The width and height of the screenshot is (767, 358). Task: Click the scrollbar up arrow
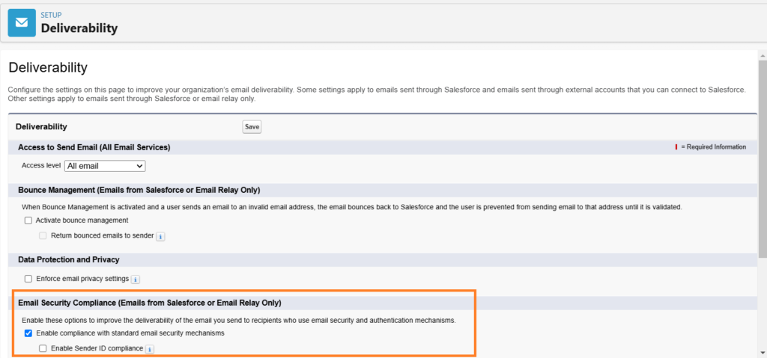763,55
